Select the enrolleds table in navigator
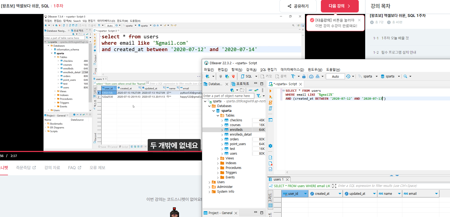This screenshot has height=217, width=450. [x=236, y=130]
